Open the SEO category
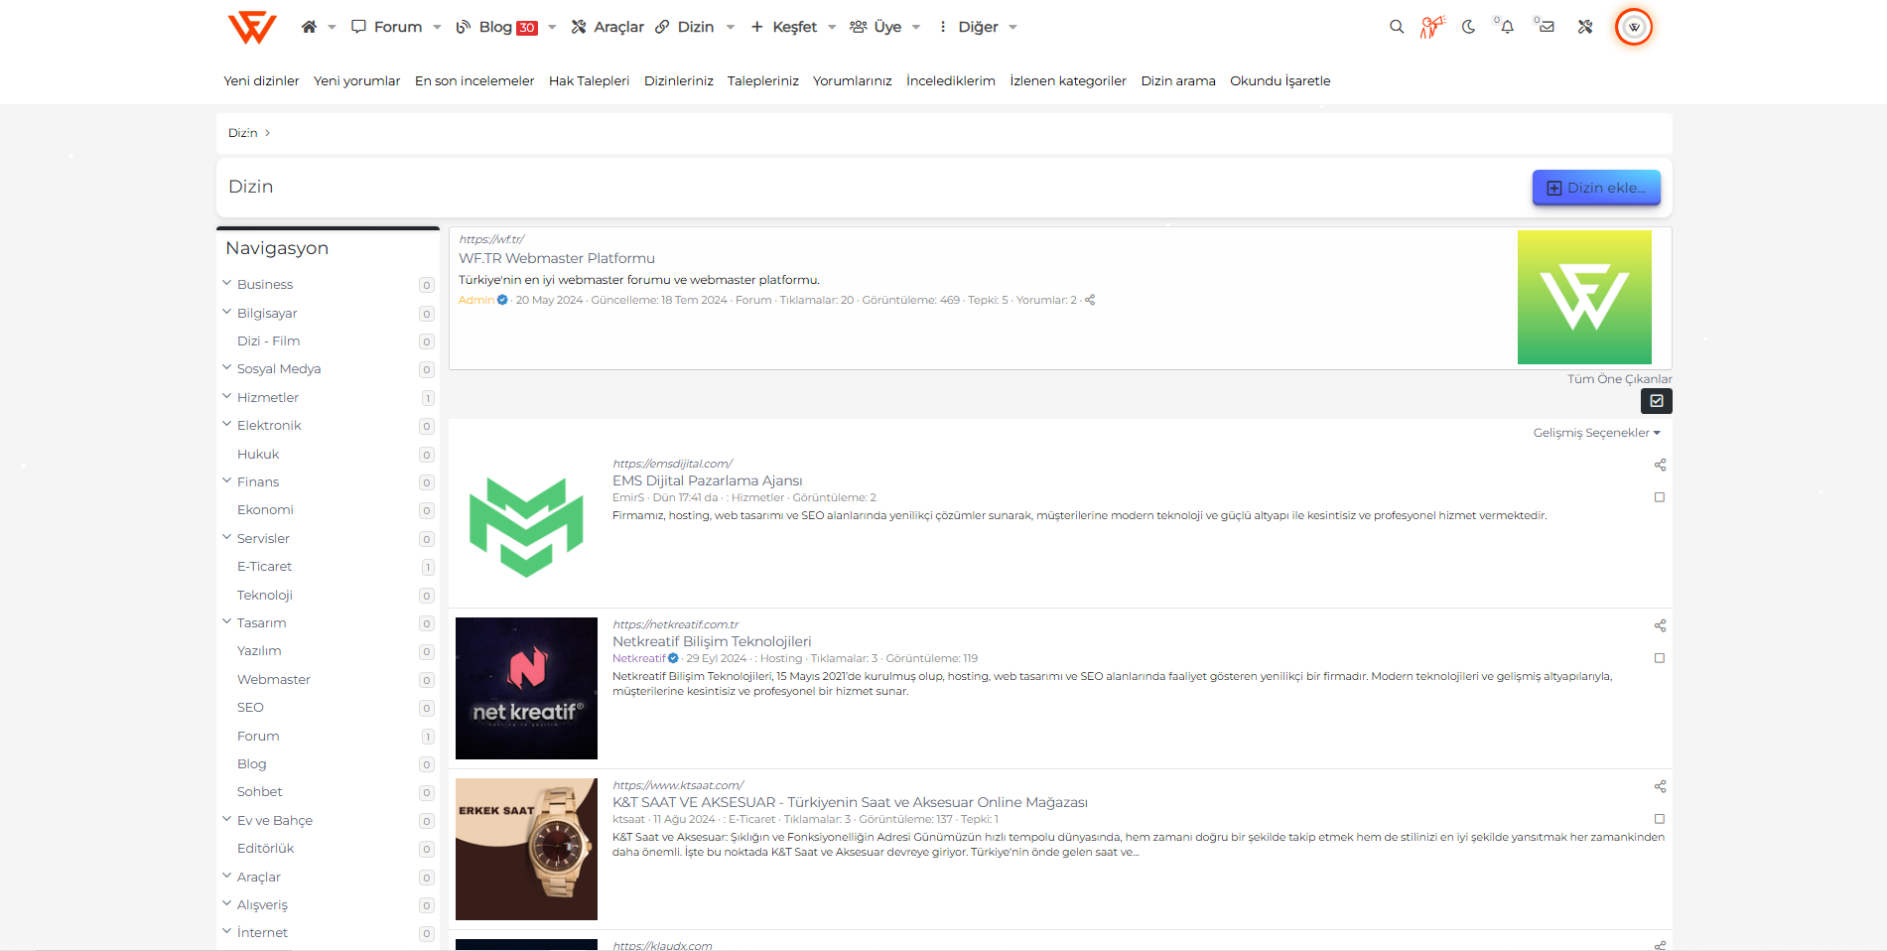The image size is (1887, 951). [x=250, y=707]
